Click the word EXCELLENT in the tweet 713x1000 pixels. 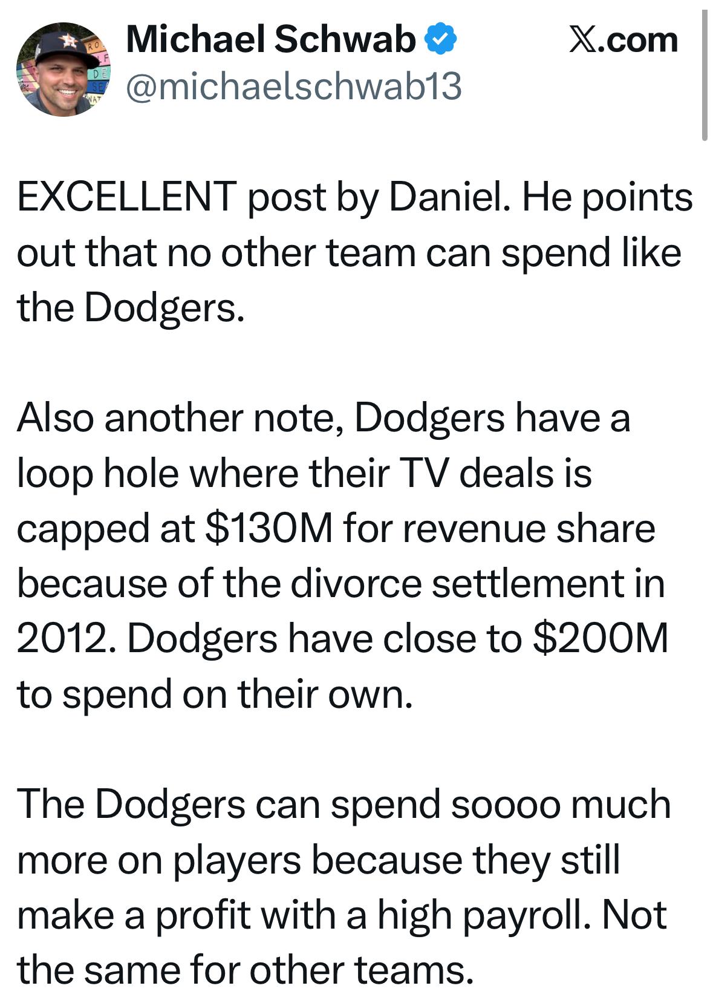[126, 197]
